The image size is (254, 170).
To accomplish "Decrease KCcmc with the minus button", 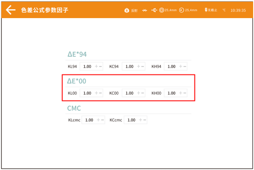I will click(x=145, y=120).
